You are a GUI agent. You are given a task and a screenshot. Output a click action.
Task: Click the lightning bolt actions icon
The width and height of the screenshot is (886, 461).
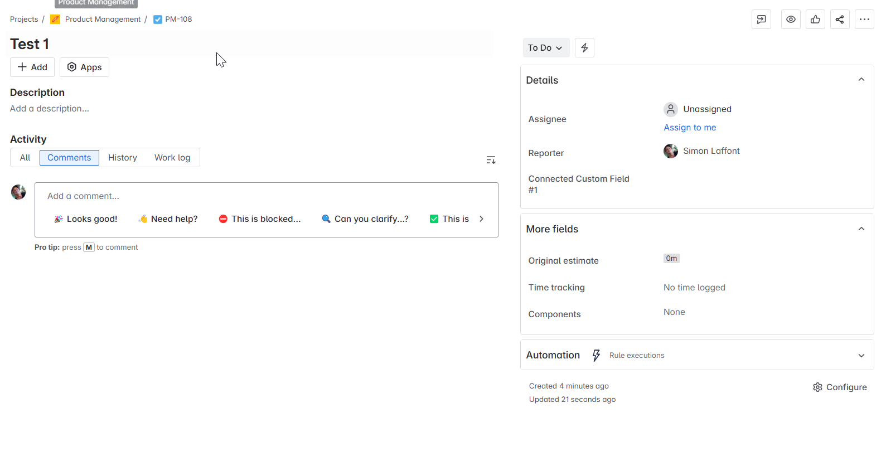click(x=584, y=48)
